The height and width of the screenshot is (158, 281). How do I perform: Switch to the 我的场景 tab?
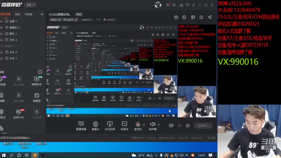pos(5,14)
